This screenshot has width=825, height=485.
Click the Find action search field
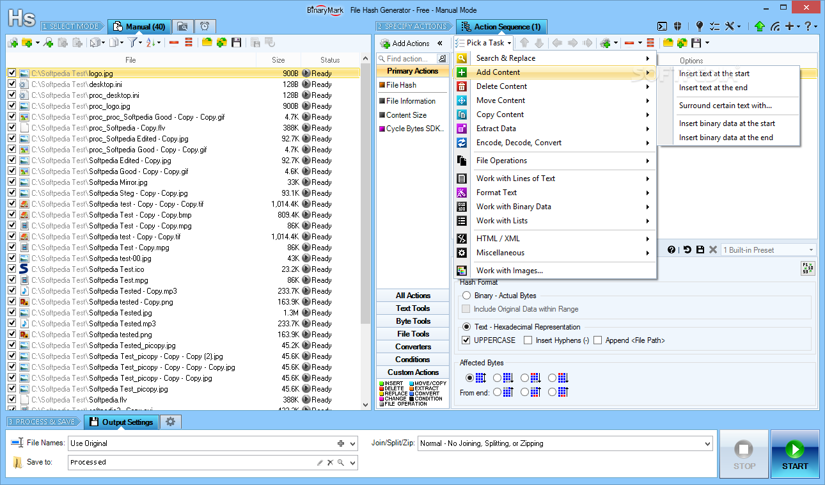pos(407,59)
